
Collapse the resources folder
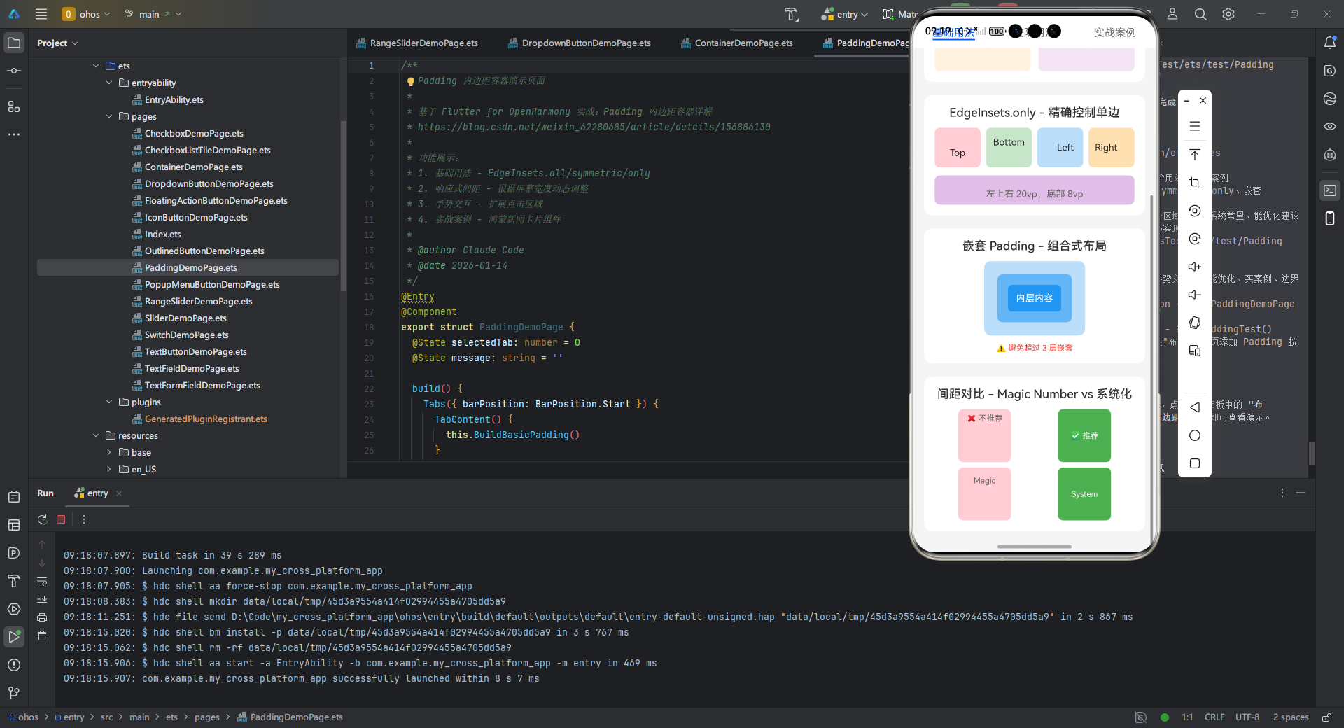coord(96,435)
